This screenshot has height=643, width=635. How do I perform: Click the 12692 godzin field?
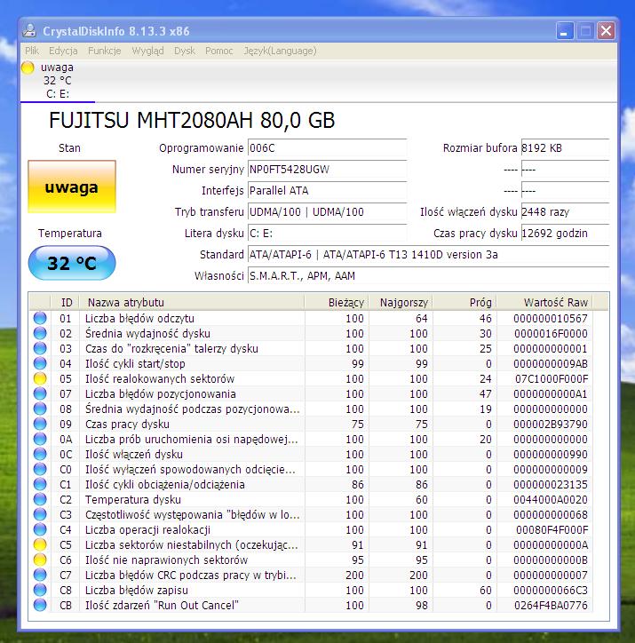565,234
